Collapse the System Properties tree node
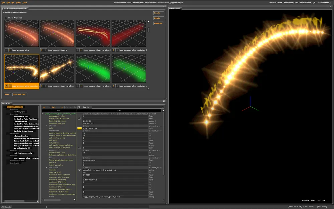This screenshot has width=334, height=209. tap(4, 107)
